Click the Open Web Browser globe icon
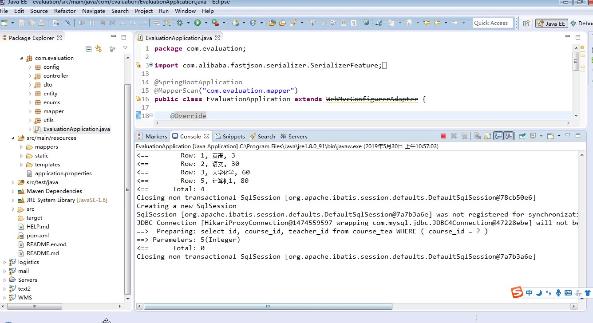The image size is (593, 323). click(366, 23)
